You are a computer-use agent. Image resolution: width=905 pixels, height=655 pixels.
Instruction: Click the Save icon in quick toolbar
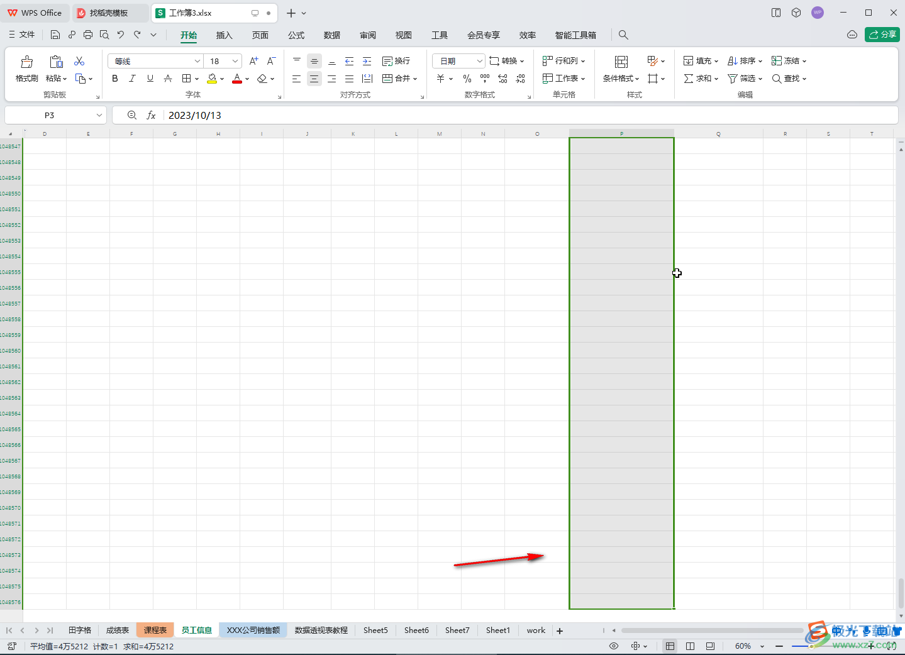[55, 35]
